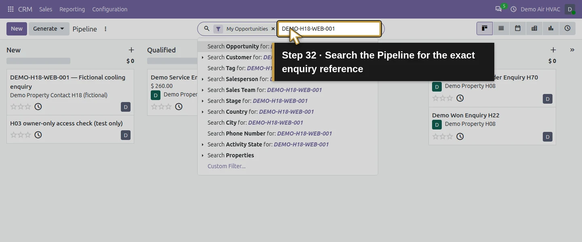The image size is (582, 242).
Task: Click salesperson avatar on Demo Won Enquiry H22
Action: point(548,137)
